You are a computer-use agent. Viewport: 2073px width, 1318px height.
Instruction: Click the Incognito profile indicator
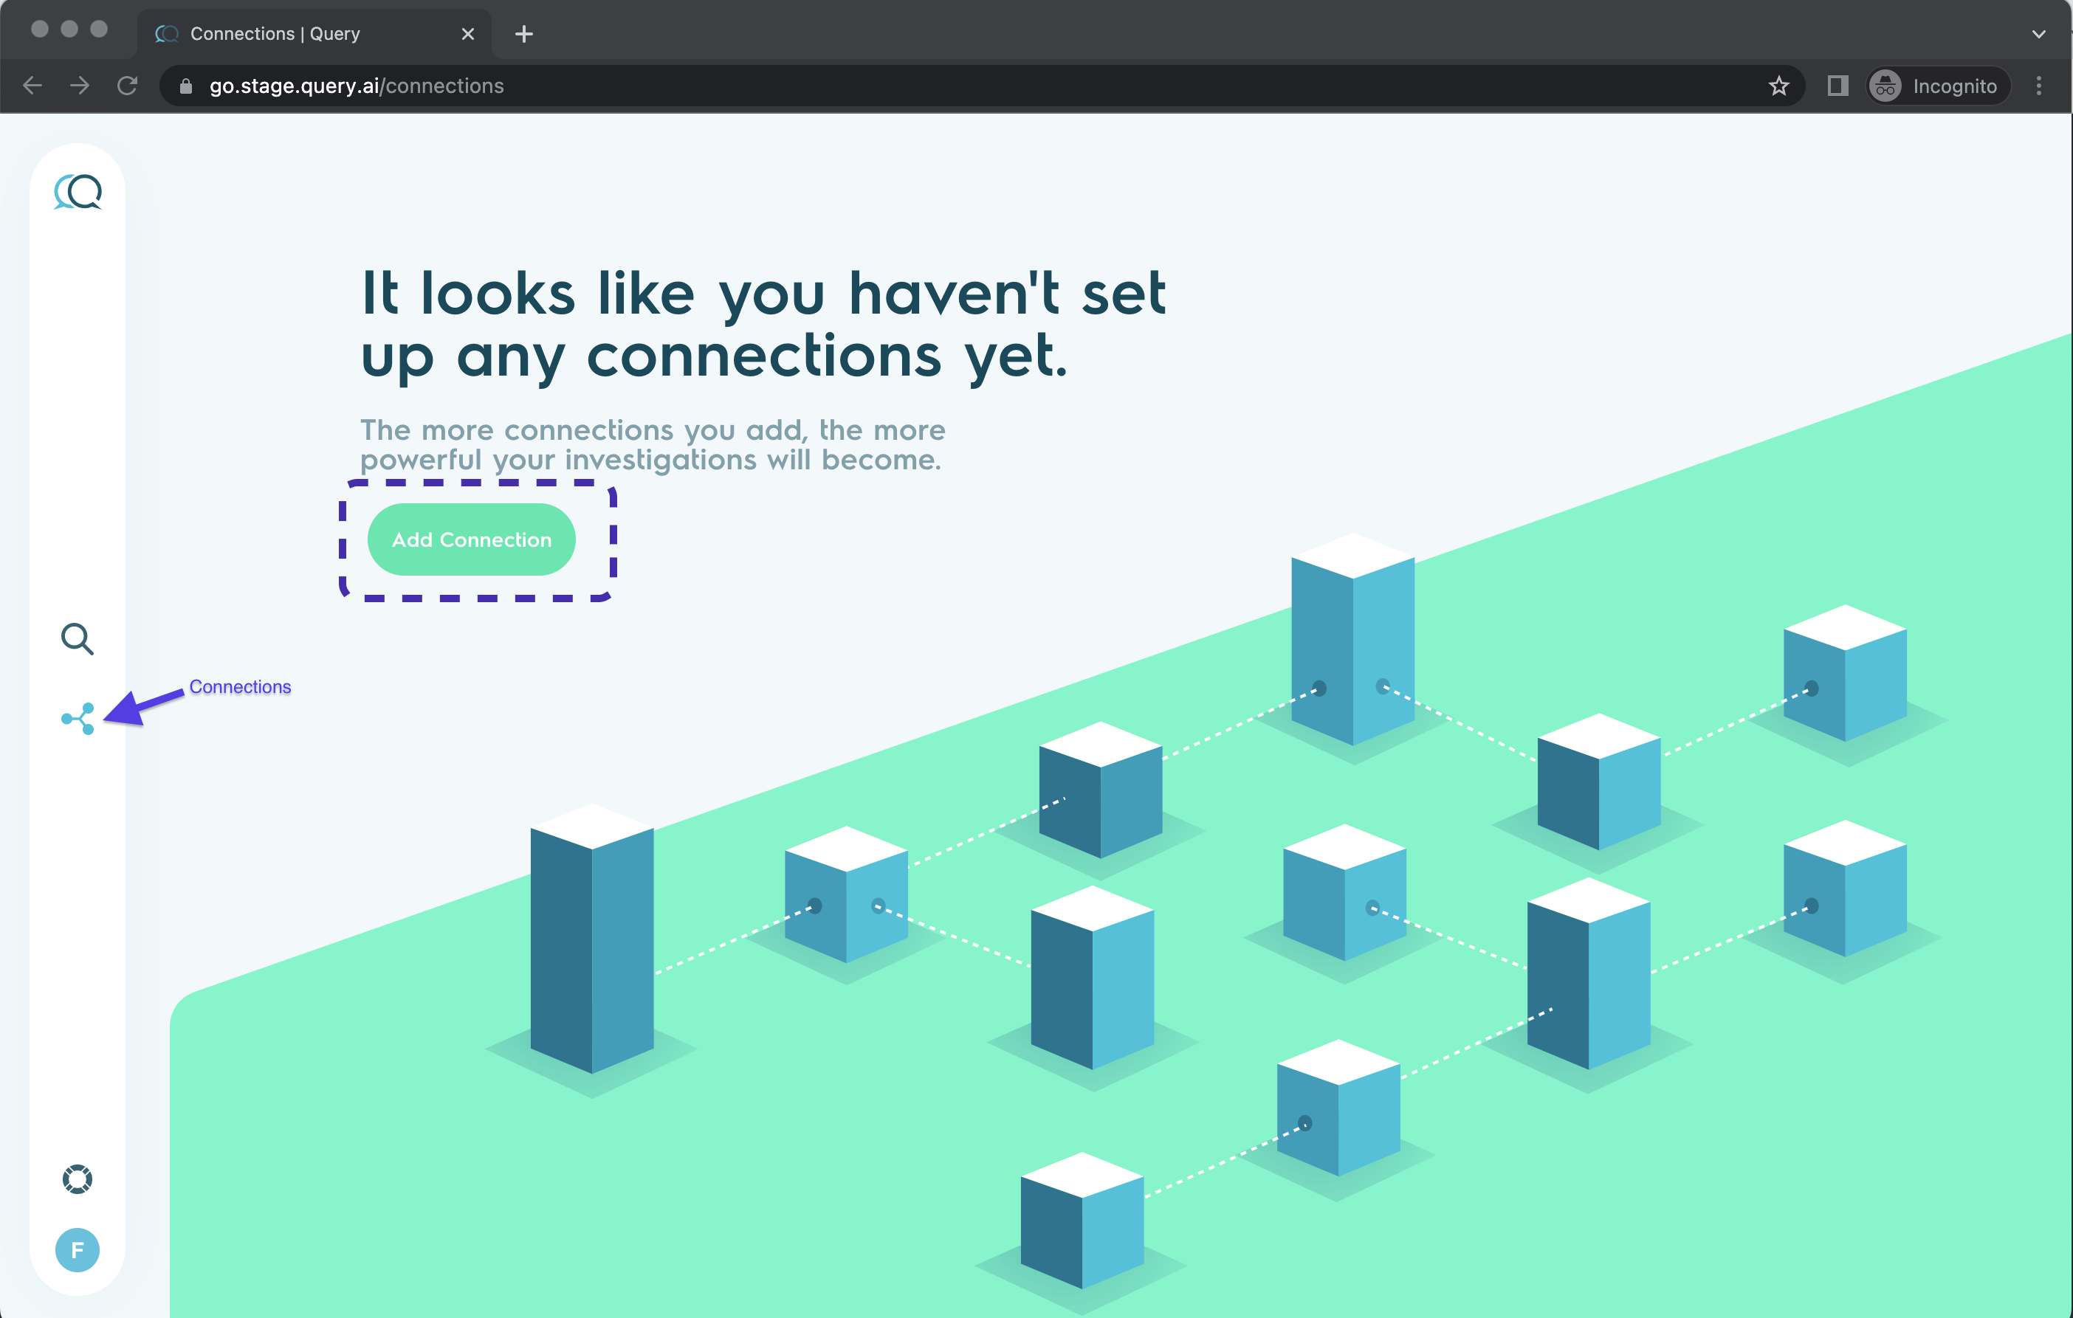(1937, 86)
